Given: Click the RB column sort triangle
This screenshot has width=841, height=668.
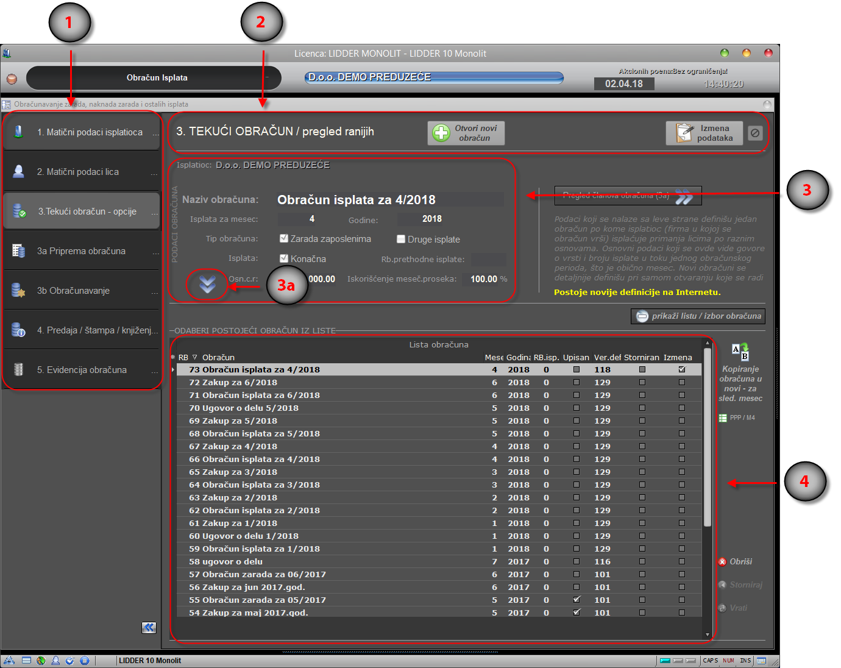Looking at the screenshot, I should [195, 357].
